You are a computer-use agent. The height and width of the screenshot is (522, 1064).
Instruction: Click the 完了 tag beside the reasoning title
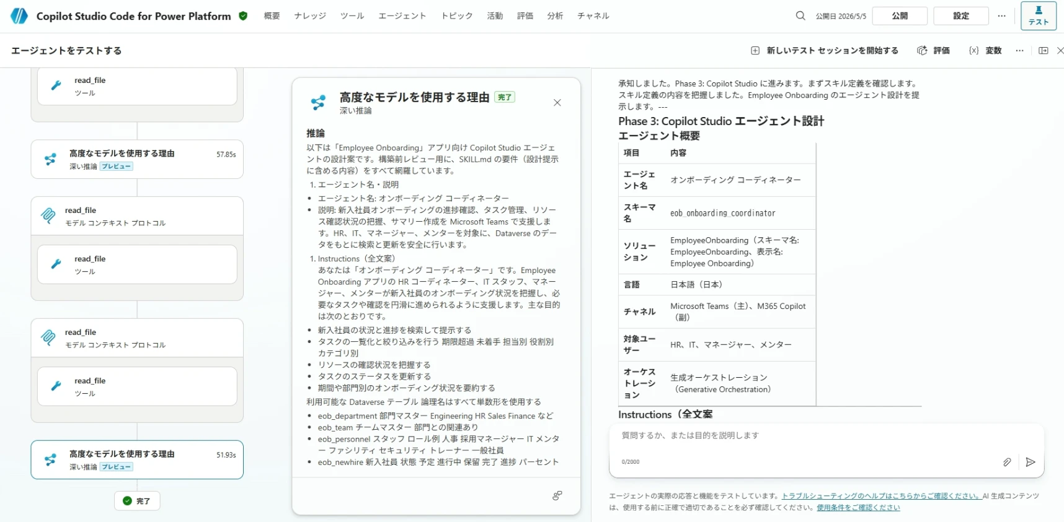tap(505, 97)
